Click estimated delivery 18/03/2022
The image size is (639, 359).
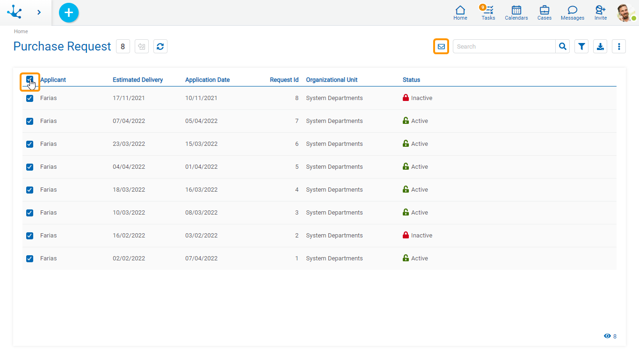129,190
